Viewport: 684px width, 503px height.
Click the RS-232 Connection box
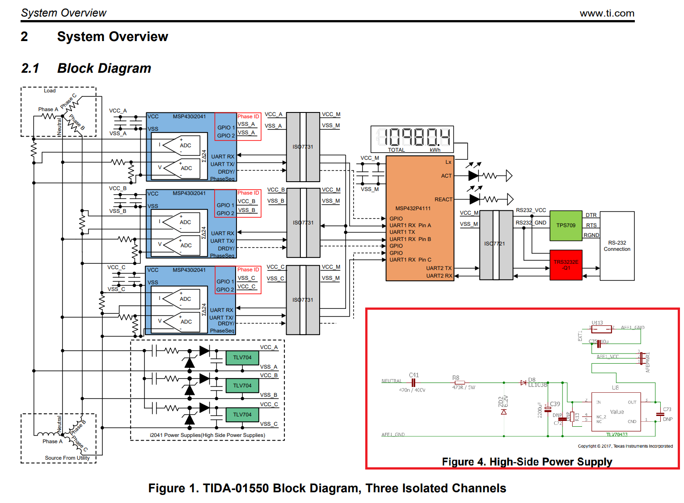(x=617, y=246)
